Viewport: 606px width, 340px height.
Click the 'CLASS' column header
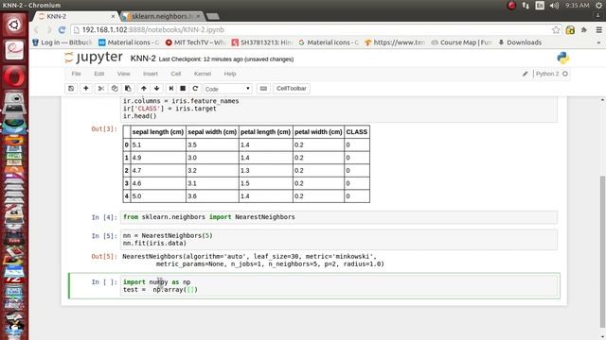357,132
